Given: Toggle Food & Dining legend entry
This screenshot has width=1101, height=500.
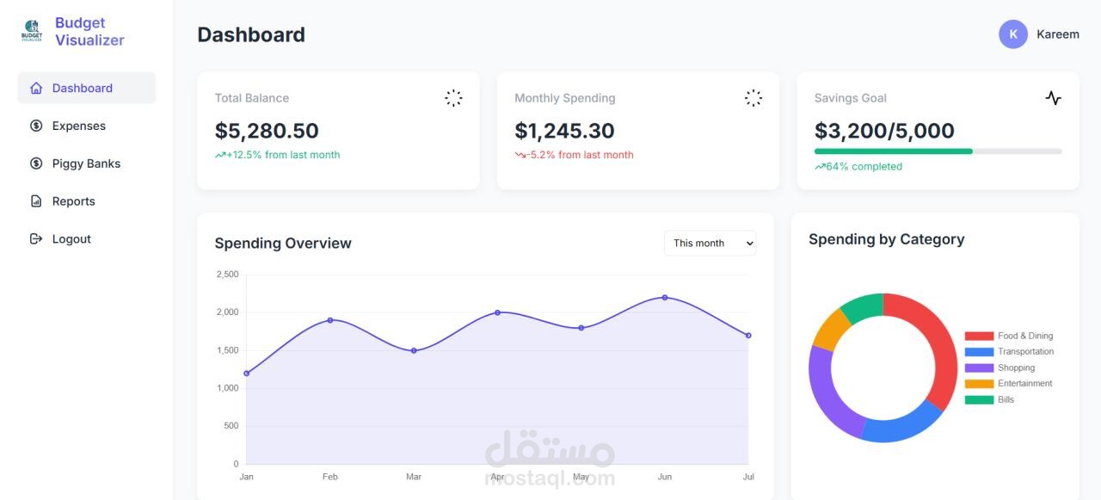Looking at the screenshot, I should click(x=1008, y=336).
